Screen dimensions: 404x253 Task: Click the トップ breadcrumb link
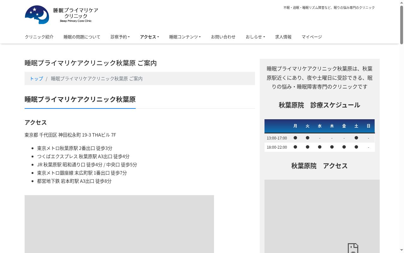coord(36,78)
